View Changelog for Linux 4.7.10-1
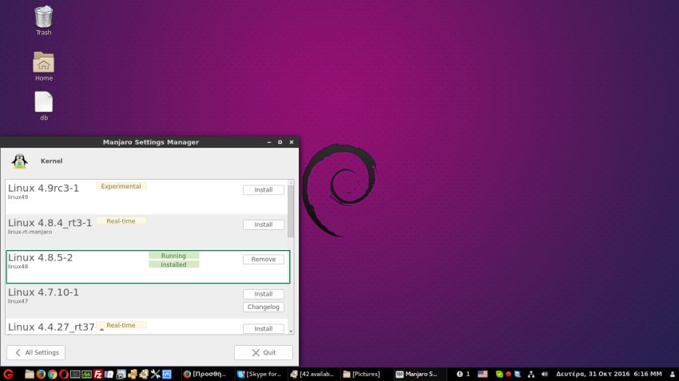 tap(263, 307)
